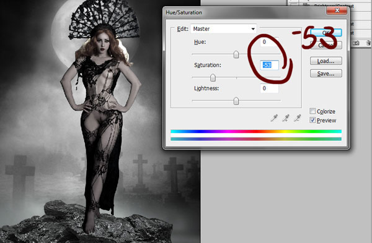Click the Lightness value input field

click(269, 88)
